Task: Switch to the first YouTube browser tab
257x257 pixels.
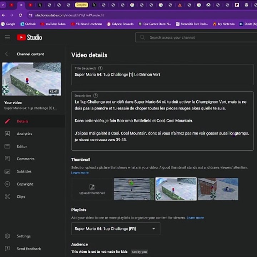Action: (x=11, y=5)
